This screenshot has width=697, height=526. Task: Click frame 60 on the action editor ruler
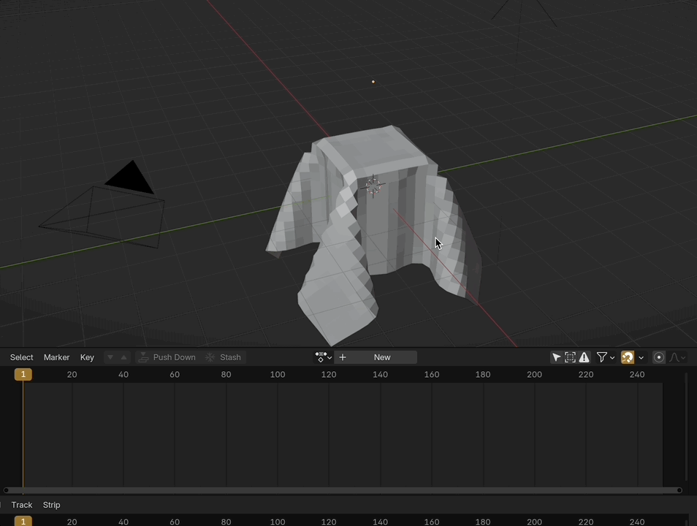click(175, 374)
